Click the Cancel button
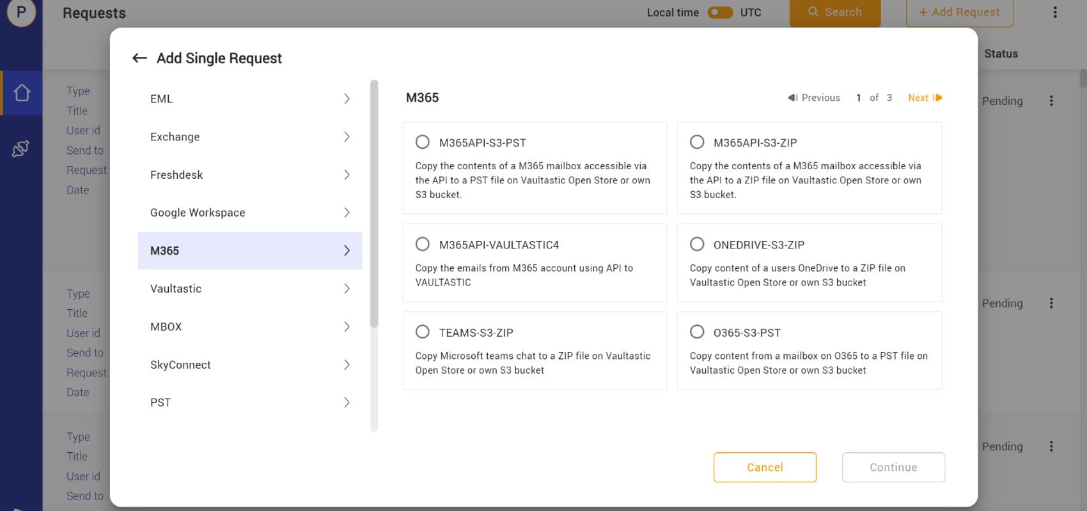Viewport: 1087px width, 511px height. click(x=765, y=468)
